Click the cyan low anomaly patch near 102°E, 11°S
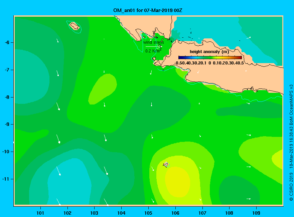Image resolution: width=294 pixels, height=217 pixels. [69, 182]
